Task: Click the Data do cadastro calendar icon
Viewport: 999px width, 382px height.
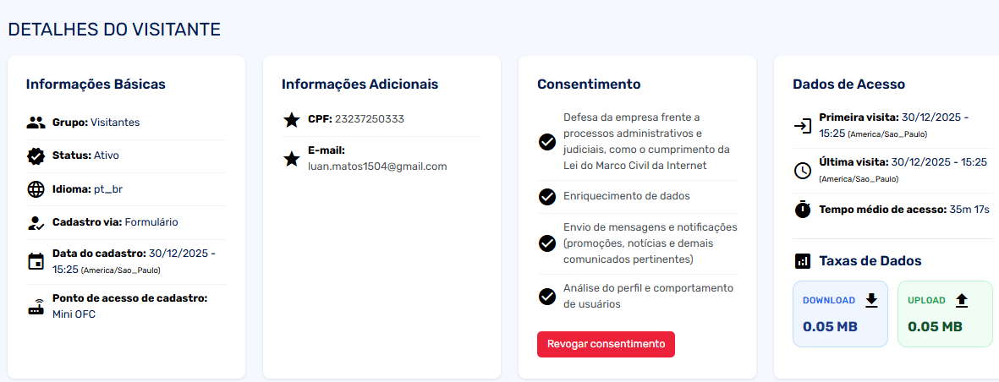Action: tap(36, 261)
